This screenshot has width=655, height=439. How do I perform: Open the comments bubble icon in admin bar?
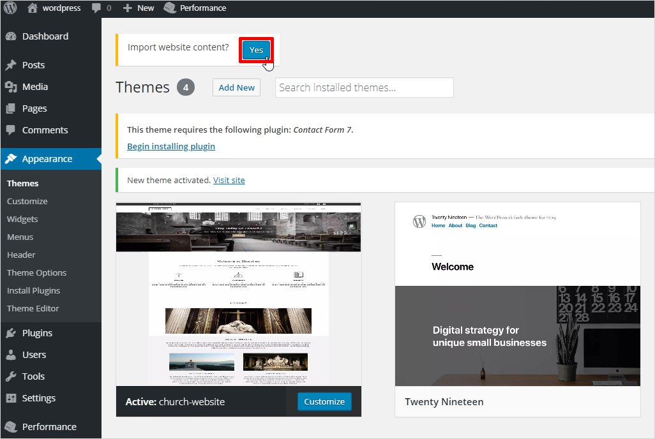[x=96, y=8]
